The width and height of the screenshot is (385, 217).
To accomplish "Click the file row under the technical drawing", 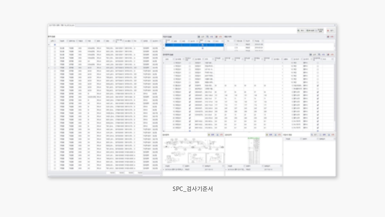I will point(193,169).
